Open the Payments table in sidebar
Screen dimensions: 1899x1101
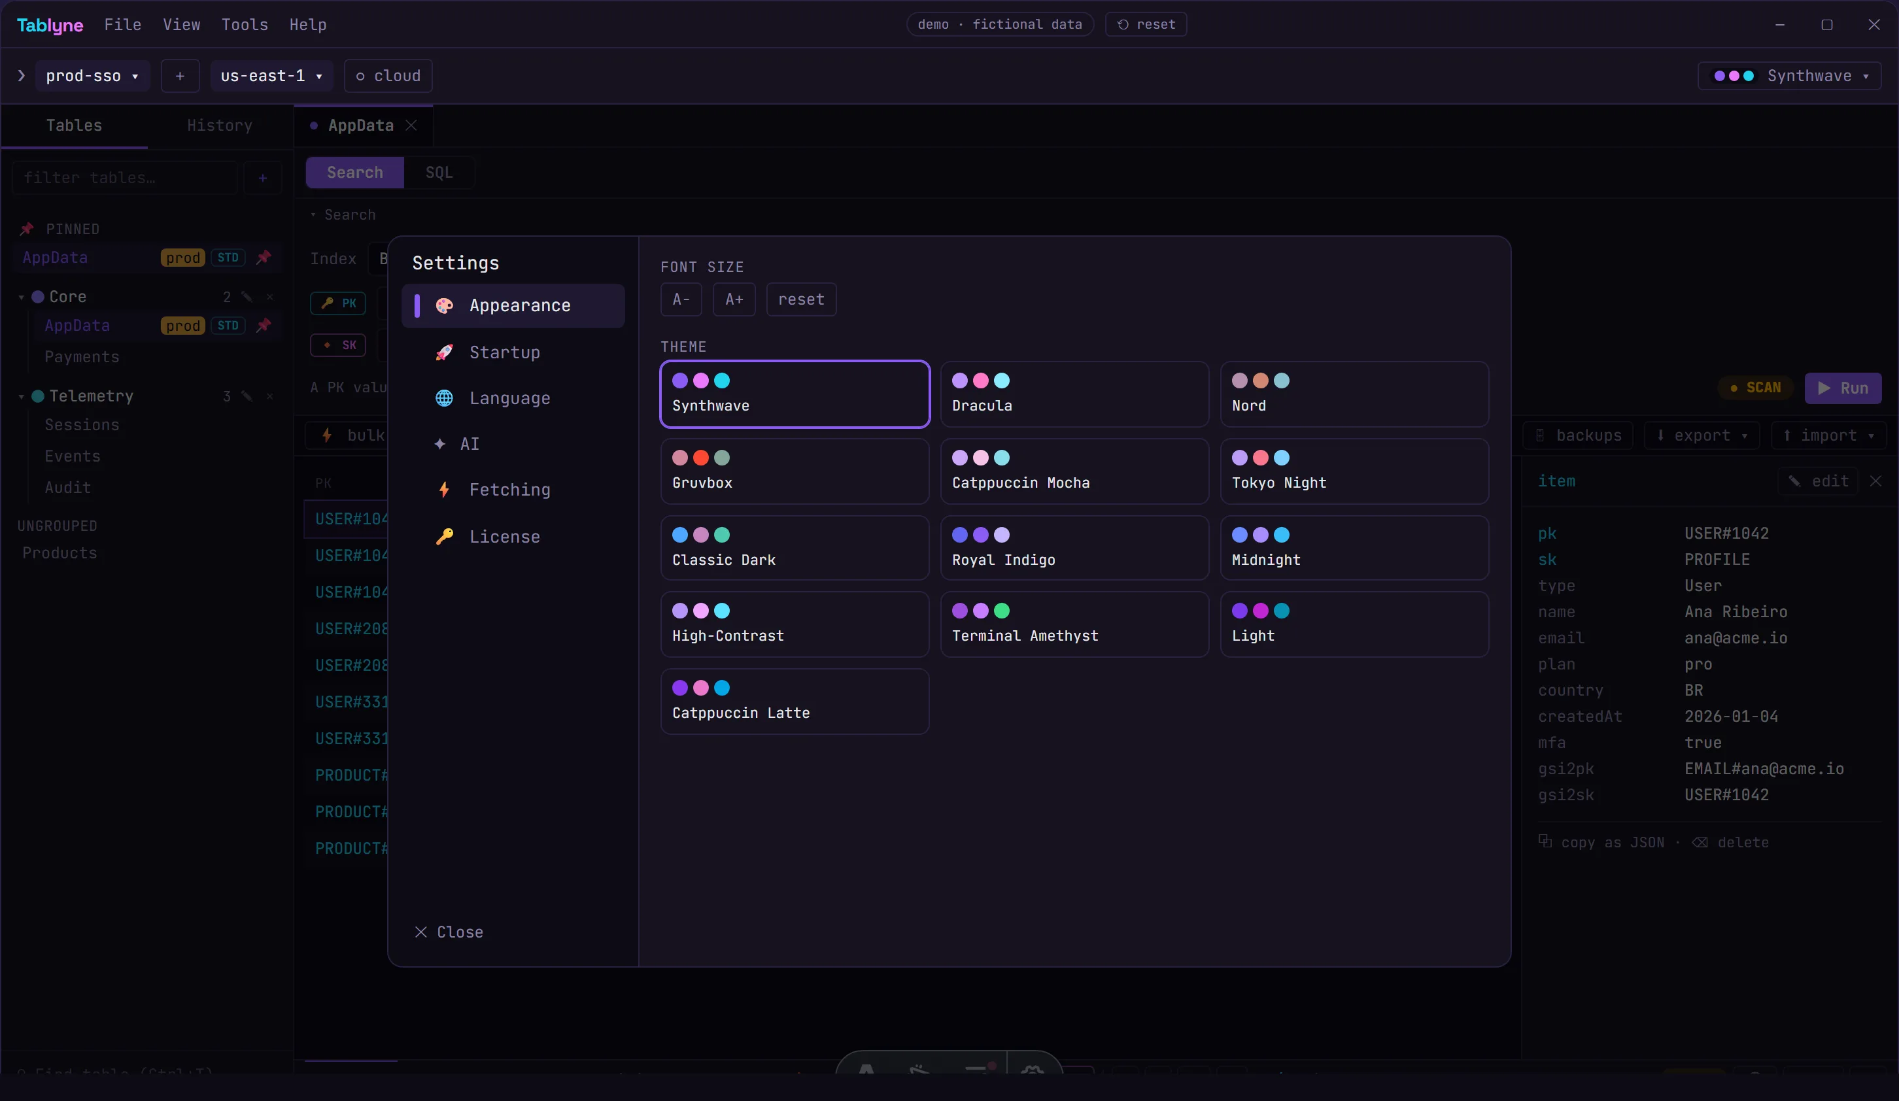point(81,357)
